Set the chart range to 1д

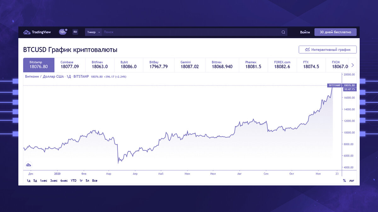point(29,181)
